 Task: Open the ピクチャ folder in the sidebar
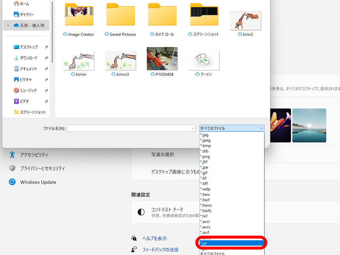pyautogui.click(x=25, y=79)
